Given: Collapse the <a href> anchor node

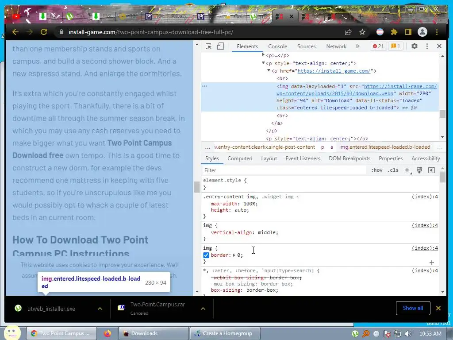Looking at the screenshot, I should coord(269,70).
